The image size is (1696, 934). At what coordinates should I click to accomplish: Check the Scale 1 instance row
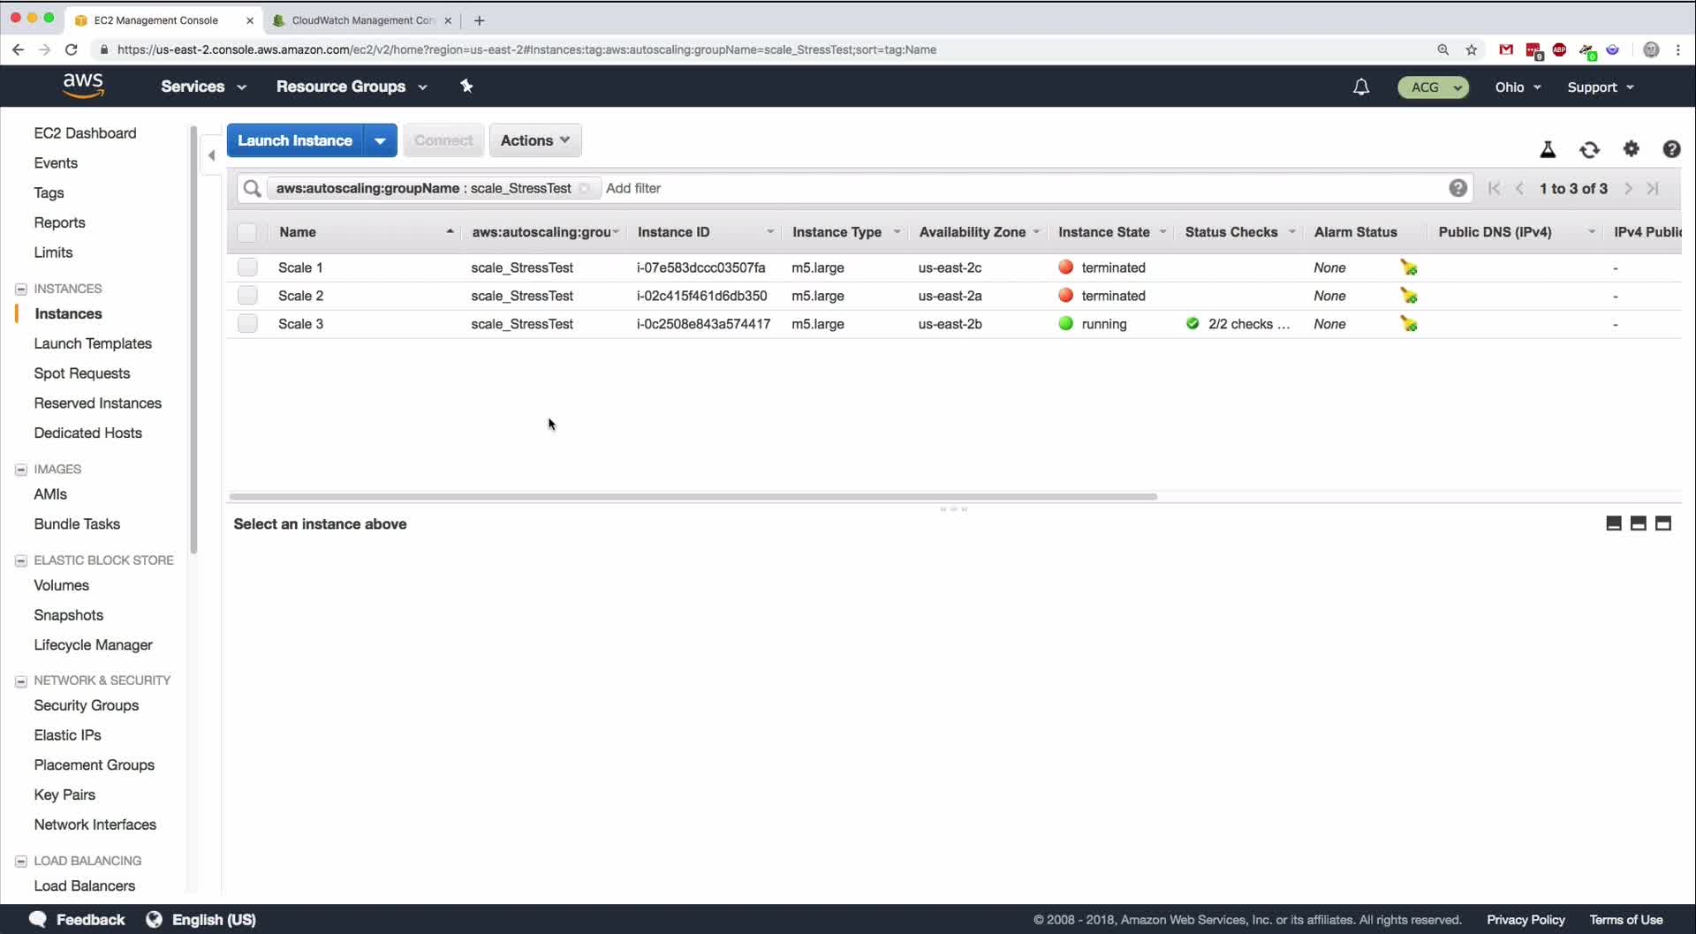[x=247, y=267]
